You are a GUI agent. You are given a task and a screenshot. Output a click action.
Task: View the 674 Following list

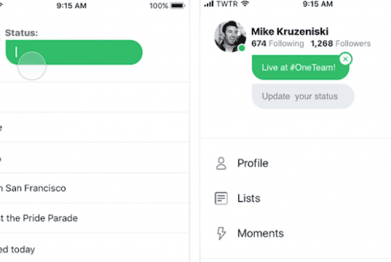click(277, 44)
